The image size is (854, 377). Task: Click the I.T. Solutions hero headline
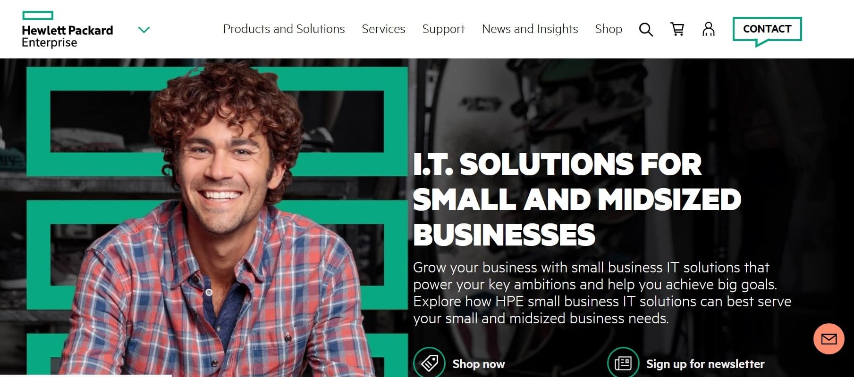[577, 199]
